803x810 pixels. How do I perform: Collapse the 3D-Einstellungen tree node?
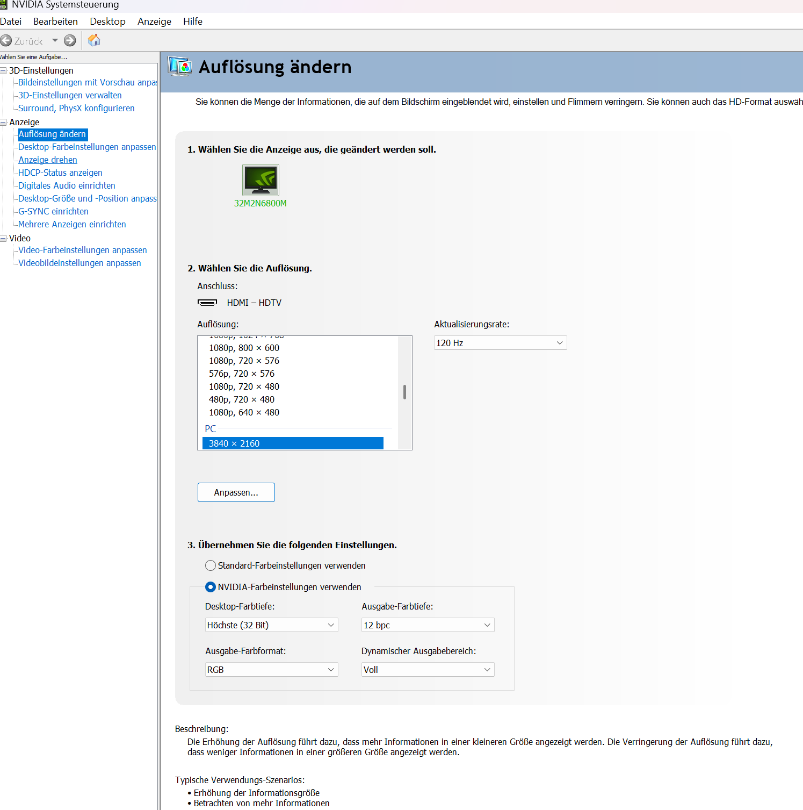tap(3, 70)
